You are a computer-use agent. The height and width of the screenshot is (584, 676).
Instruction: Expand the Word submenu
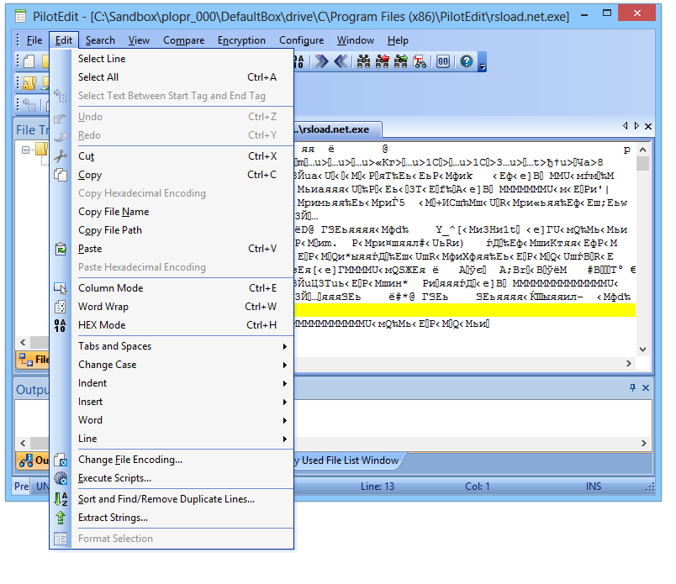tap(172, 420)
